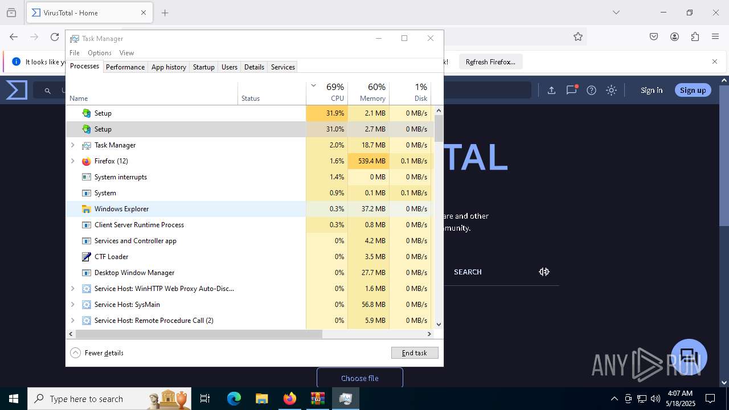Click the first Setup process icon
The height and width of the screenshot is (410, 729).
pos(86,113)
